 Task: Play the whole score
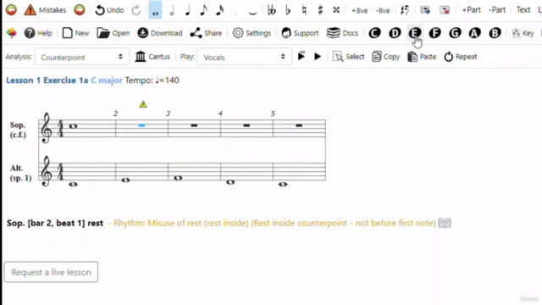coord(318,57)
